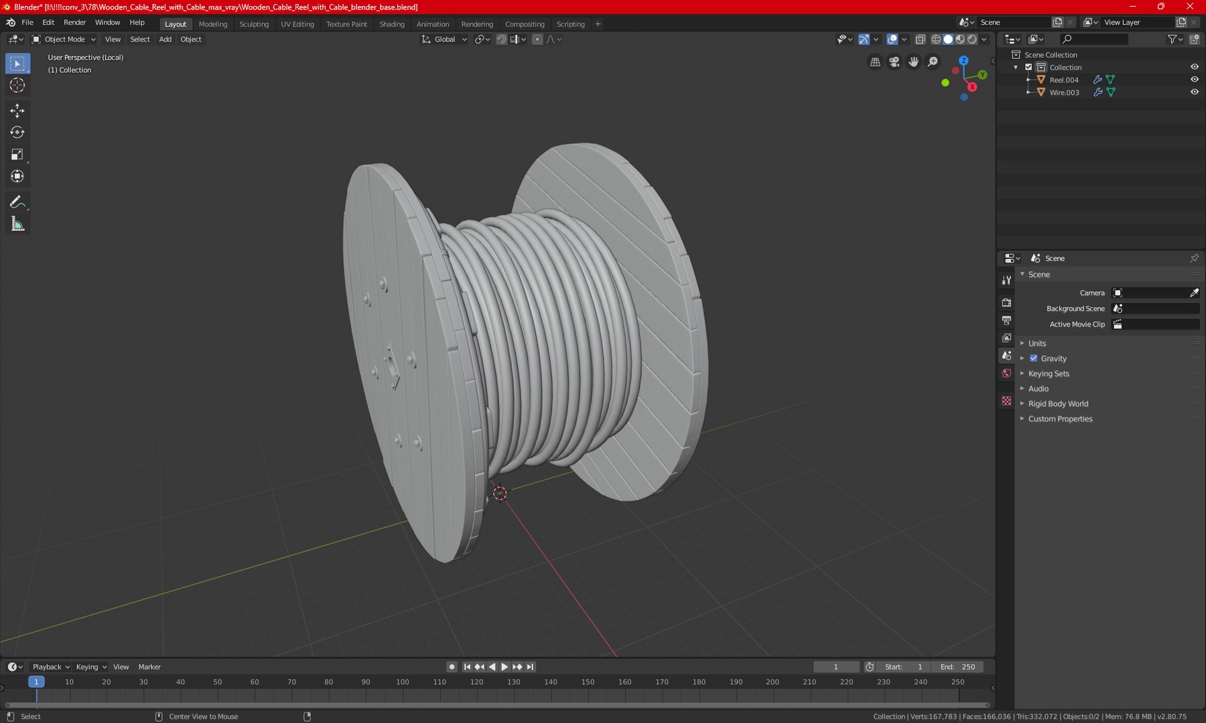Open the Render menu

[x=74, y=23]
